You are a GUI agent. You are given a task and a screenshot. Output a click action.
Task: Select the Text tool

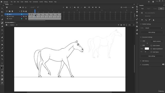point(2,41)
